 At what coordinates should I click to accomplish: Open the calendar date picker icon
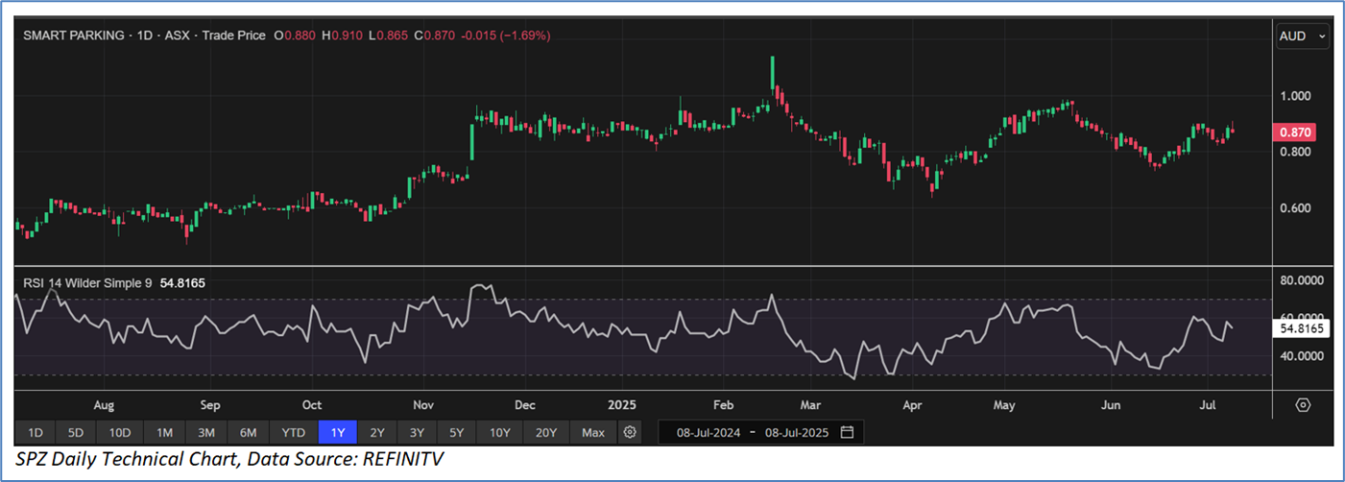pyautogui.click(x=847, y=432)
